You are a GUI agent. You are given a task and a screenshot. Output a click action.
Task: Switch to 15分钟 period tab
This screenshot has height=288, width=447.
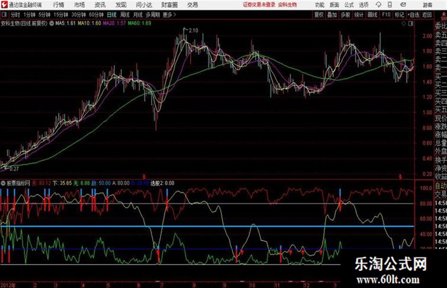(x=61, y=15)
